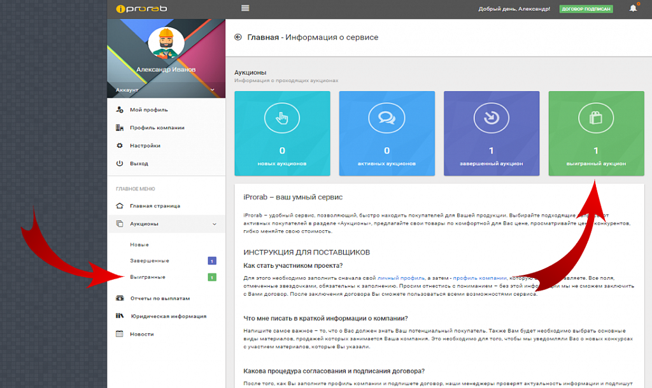Screen dimensions: 652x388
Task: Collapse the Аккаунт section chevron
Action: [213, 90]
